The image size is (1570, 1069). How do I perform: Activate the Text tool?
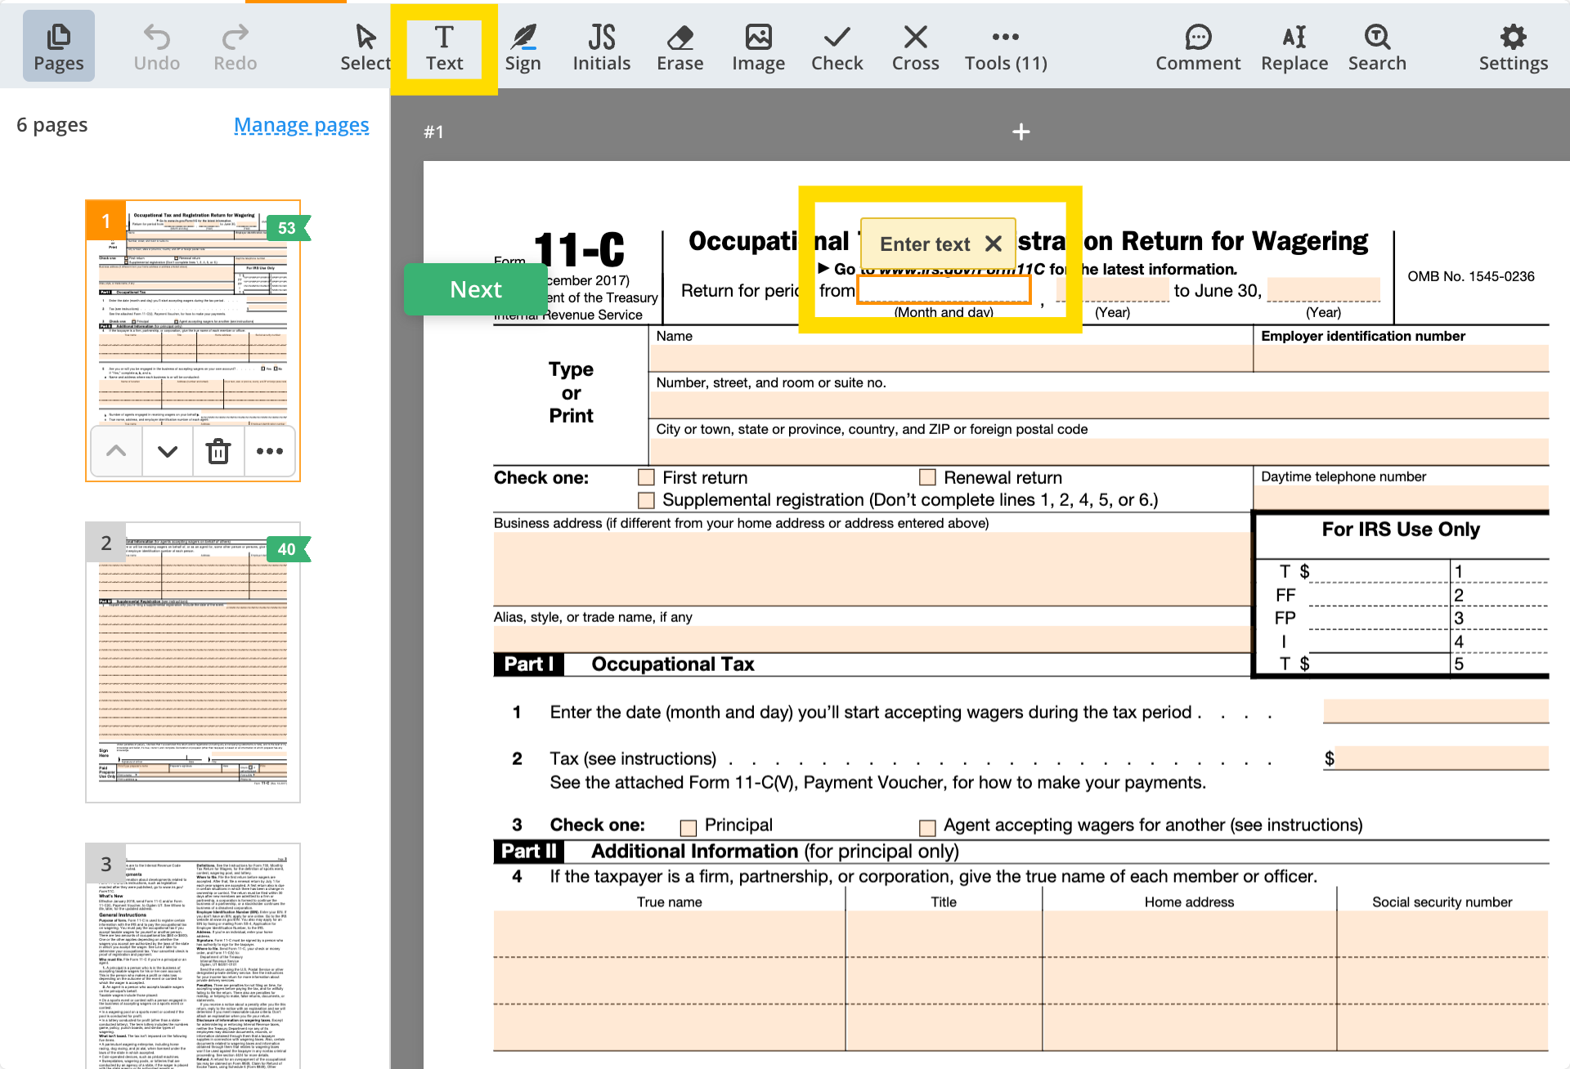tap(444, 47)
